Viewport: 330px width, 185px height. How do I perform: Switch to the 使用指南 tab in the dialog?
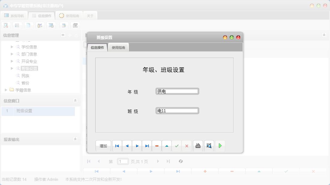118,47
